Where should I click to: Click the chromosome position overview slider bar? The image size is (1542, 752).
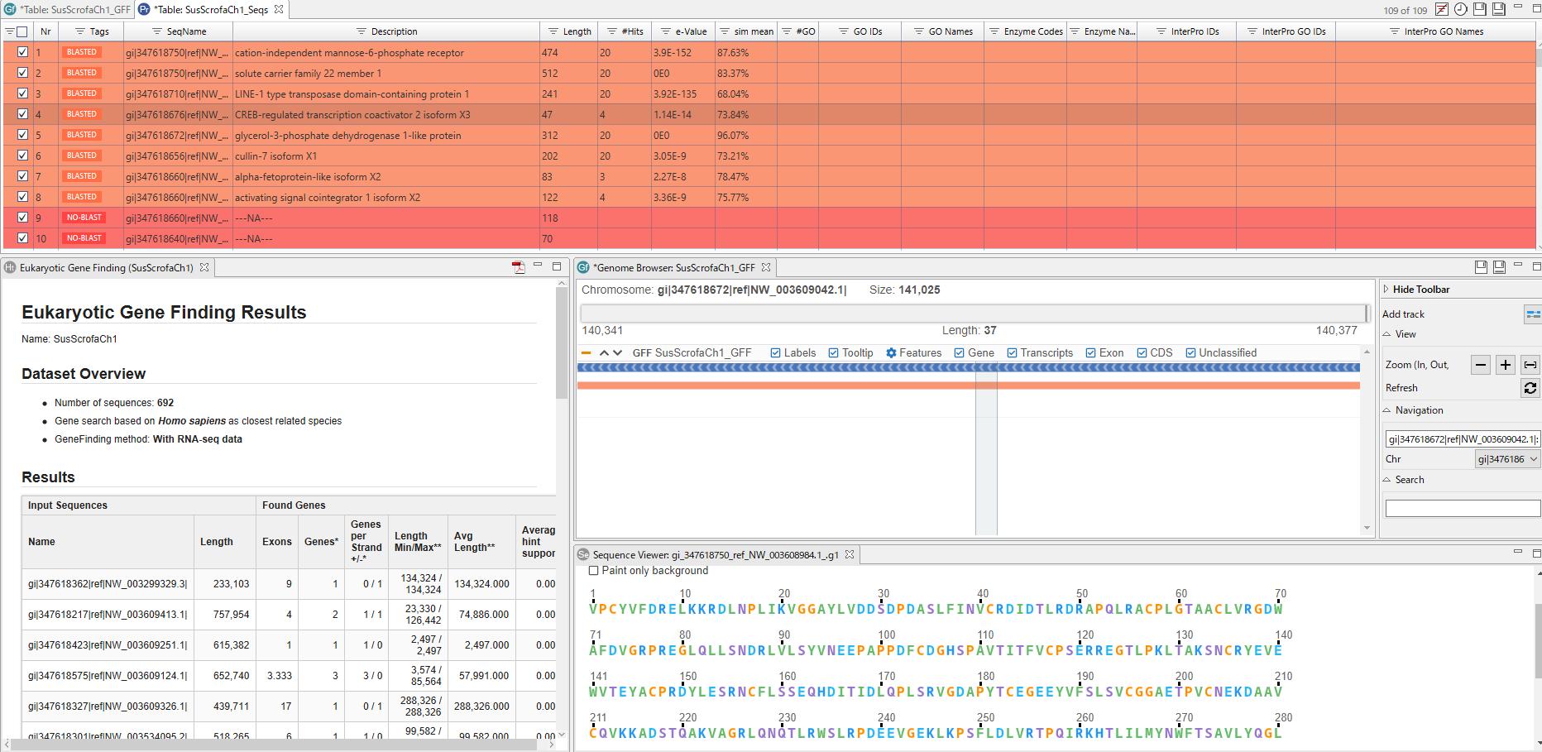pos(975,313)
